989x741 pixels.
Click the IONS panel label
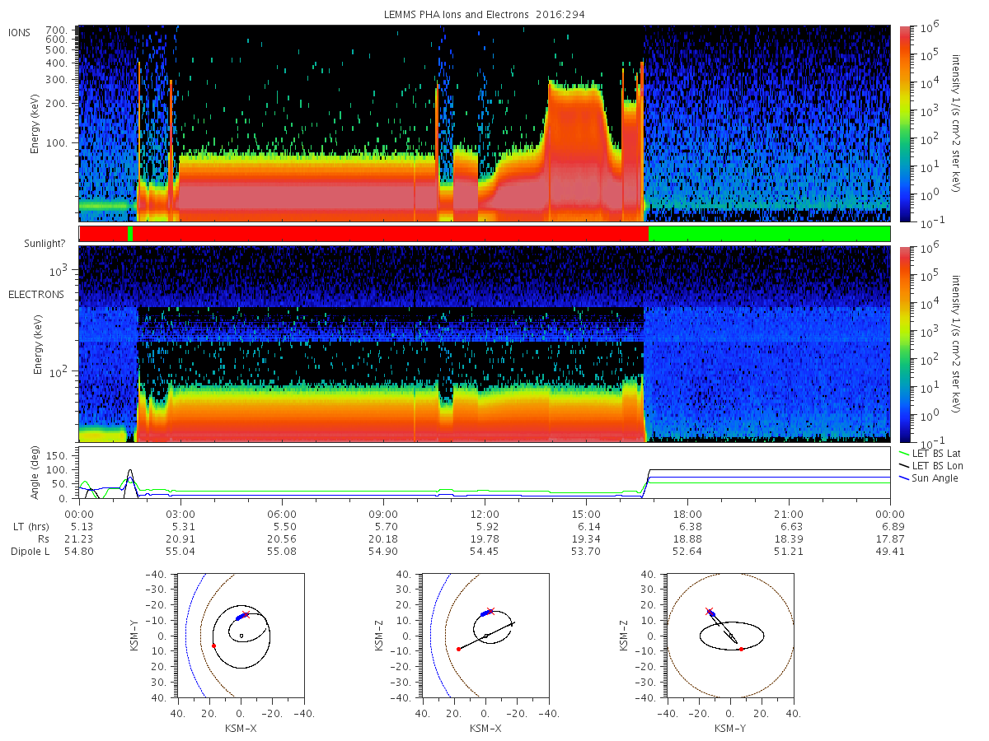(20, 32)
